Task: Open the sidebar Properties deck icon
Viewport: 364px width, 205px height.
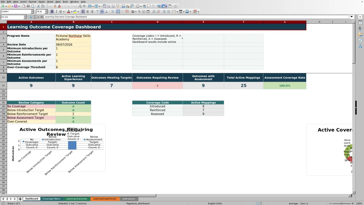Action: [x=360, y=23]
